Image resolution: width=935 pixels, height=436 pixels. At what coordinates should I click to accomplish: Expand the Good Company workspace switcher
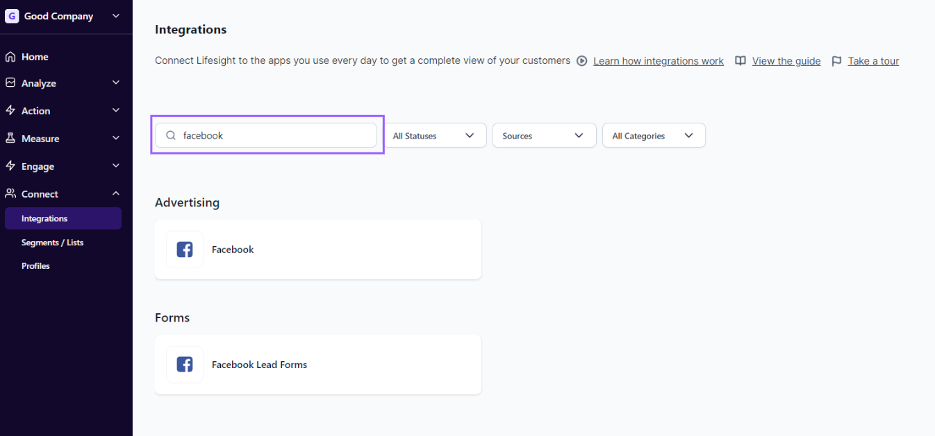[115, 16]
